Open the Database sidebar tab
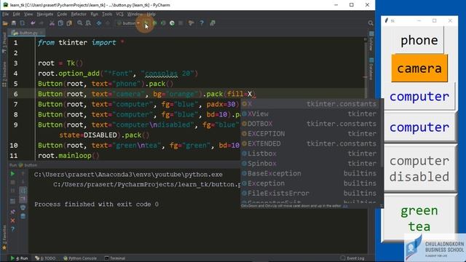This screenshot has width=466, height=262. [371, 69]
